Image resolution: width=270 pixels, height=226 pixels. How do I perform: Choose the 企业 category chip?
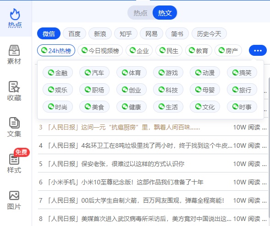point(139,50)
